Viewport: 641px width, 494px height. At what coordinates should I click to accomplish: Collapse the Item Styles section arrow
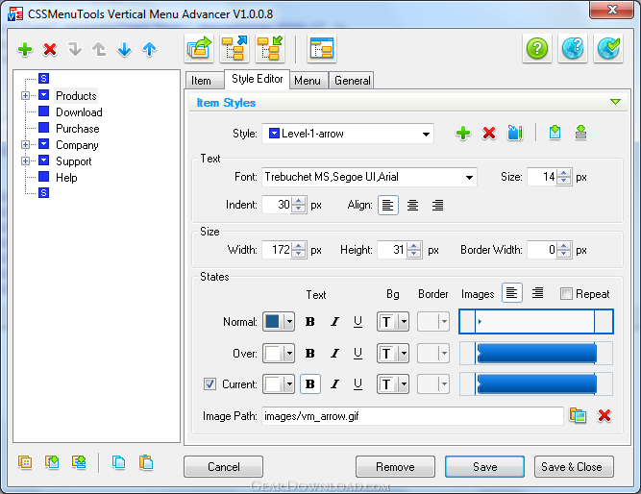(615, 102)
